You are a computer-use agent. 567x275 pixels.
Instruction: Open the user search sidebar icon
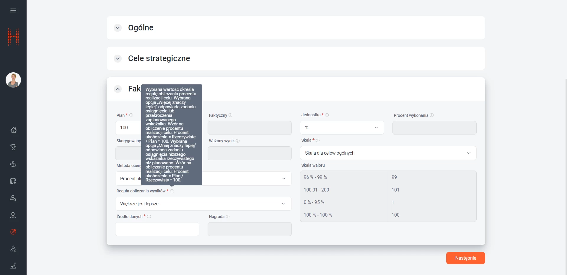pos(13,198)
